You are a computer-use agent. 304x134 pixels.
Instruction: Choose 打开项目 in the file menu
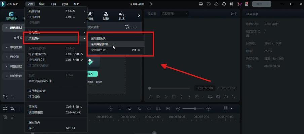click(x=56, y=17)
